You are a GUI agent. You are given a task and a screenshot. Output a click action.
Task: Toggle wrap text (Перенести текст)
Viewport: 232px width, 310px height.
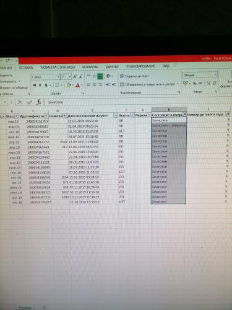click(x=134, y=76)
